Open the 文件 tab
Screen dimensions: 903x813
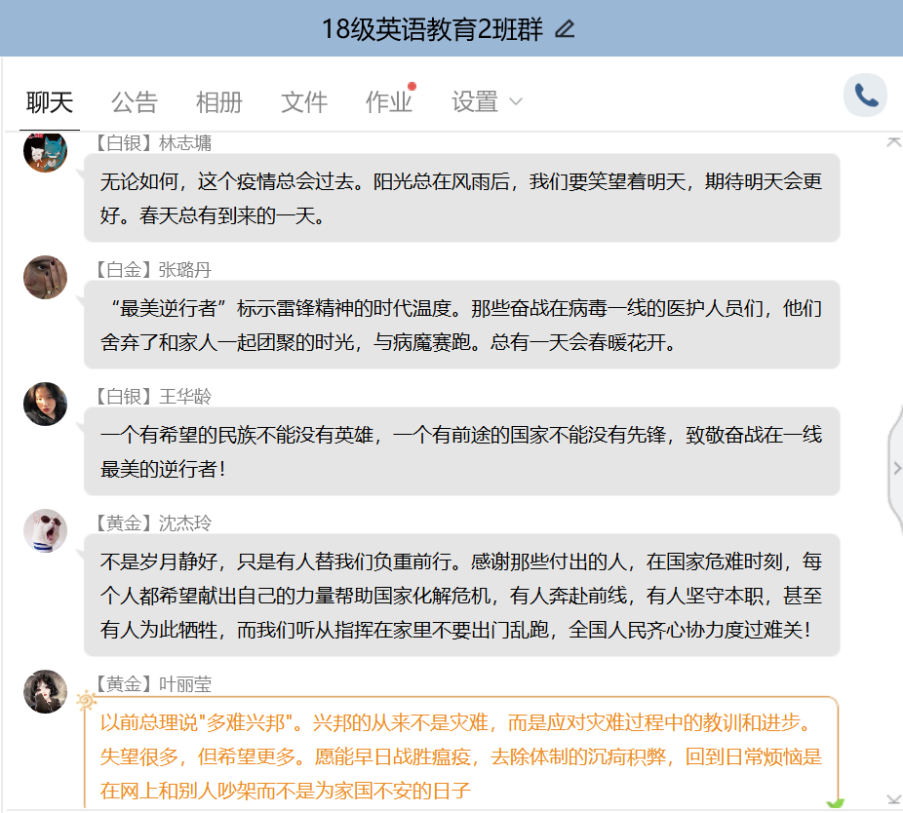pos(304,102)
